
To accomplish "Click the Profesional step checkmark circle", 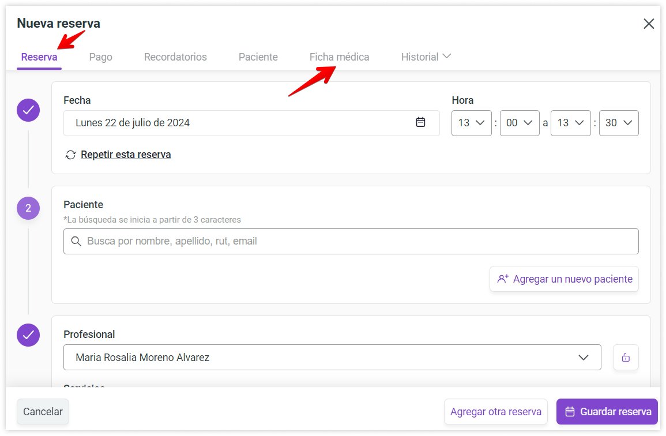I will [28, 335].
